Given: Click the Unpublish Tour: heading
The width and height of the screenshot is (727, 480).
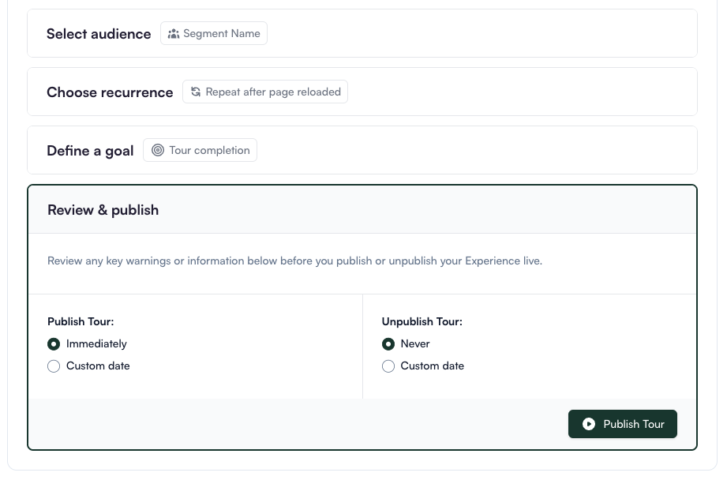Looking at the screenshot, I should [x=422, y=322].
